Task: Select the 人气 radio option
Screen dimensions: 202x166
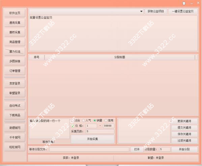Action: [84, 121]
